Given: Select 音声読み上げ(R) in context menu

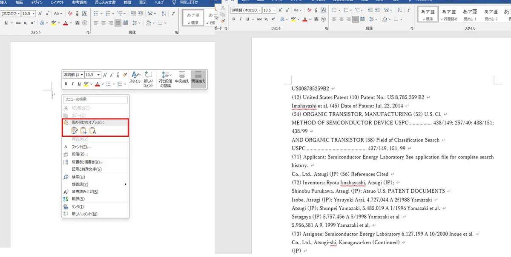Looking at the screenshot, I should click(x=95, y=192).
